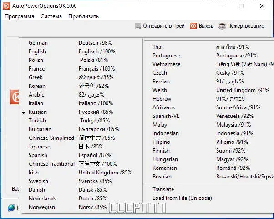Click the red Выход power icon

click(x=193, y=26)
